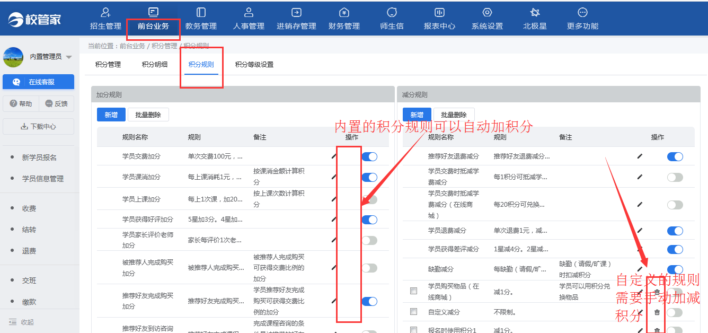
Task: Click 批量删除 in the 加分规则 panel
Action: [148, 115]
